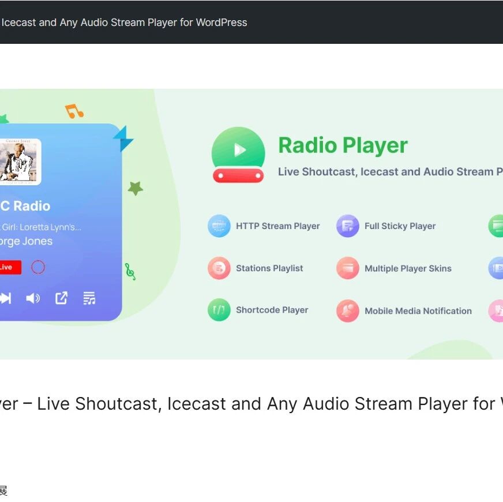This screenshot has width=503, height=502.
Task: Click the green treble clef icon
Action: [130, 272]
